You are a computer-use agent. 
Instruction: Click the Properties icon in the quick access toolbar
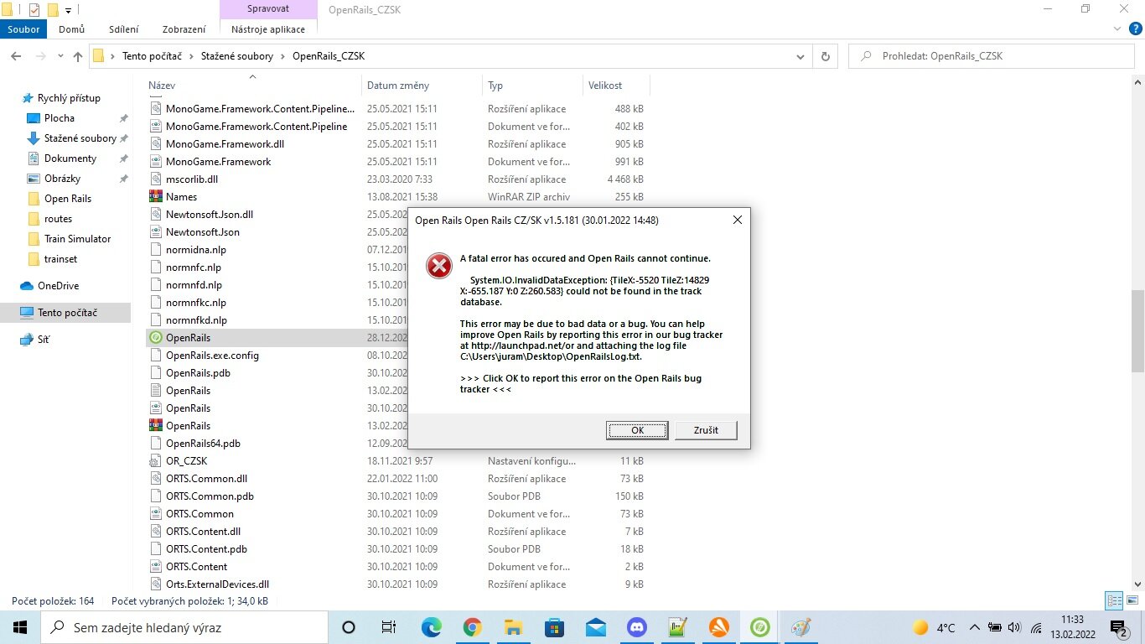click(x=34, y=10)
